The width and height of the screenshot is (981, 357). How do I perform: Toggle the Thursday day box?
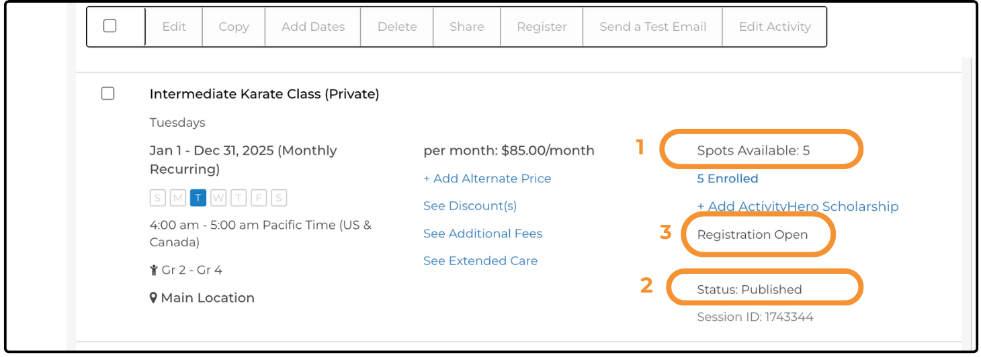point(239,198)
